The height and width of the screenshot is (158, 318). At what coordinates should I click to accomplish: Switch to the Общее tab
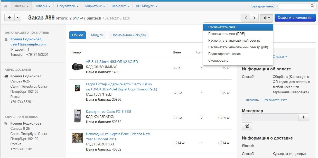pos(77,35)
